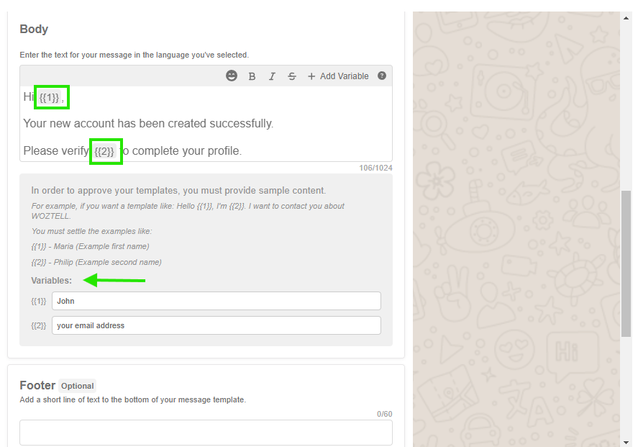Click the scrollbar down arrow
The height and width of the screenshot is (447, 638).
(x=626, y=441)
